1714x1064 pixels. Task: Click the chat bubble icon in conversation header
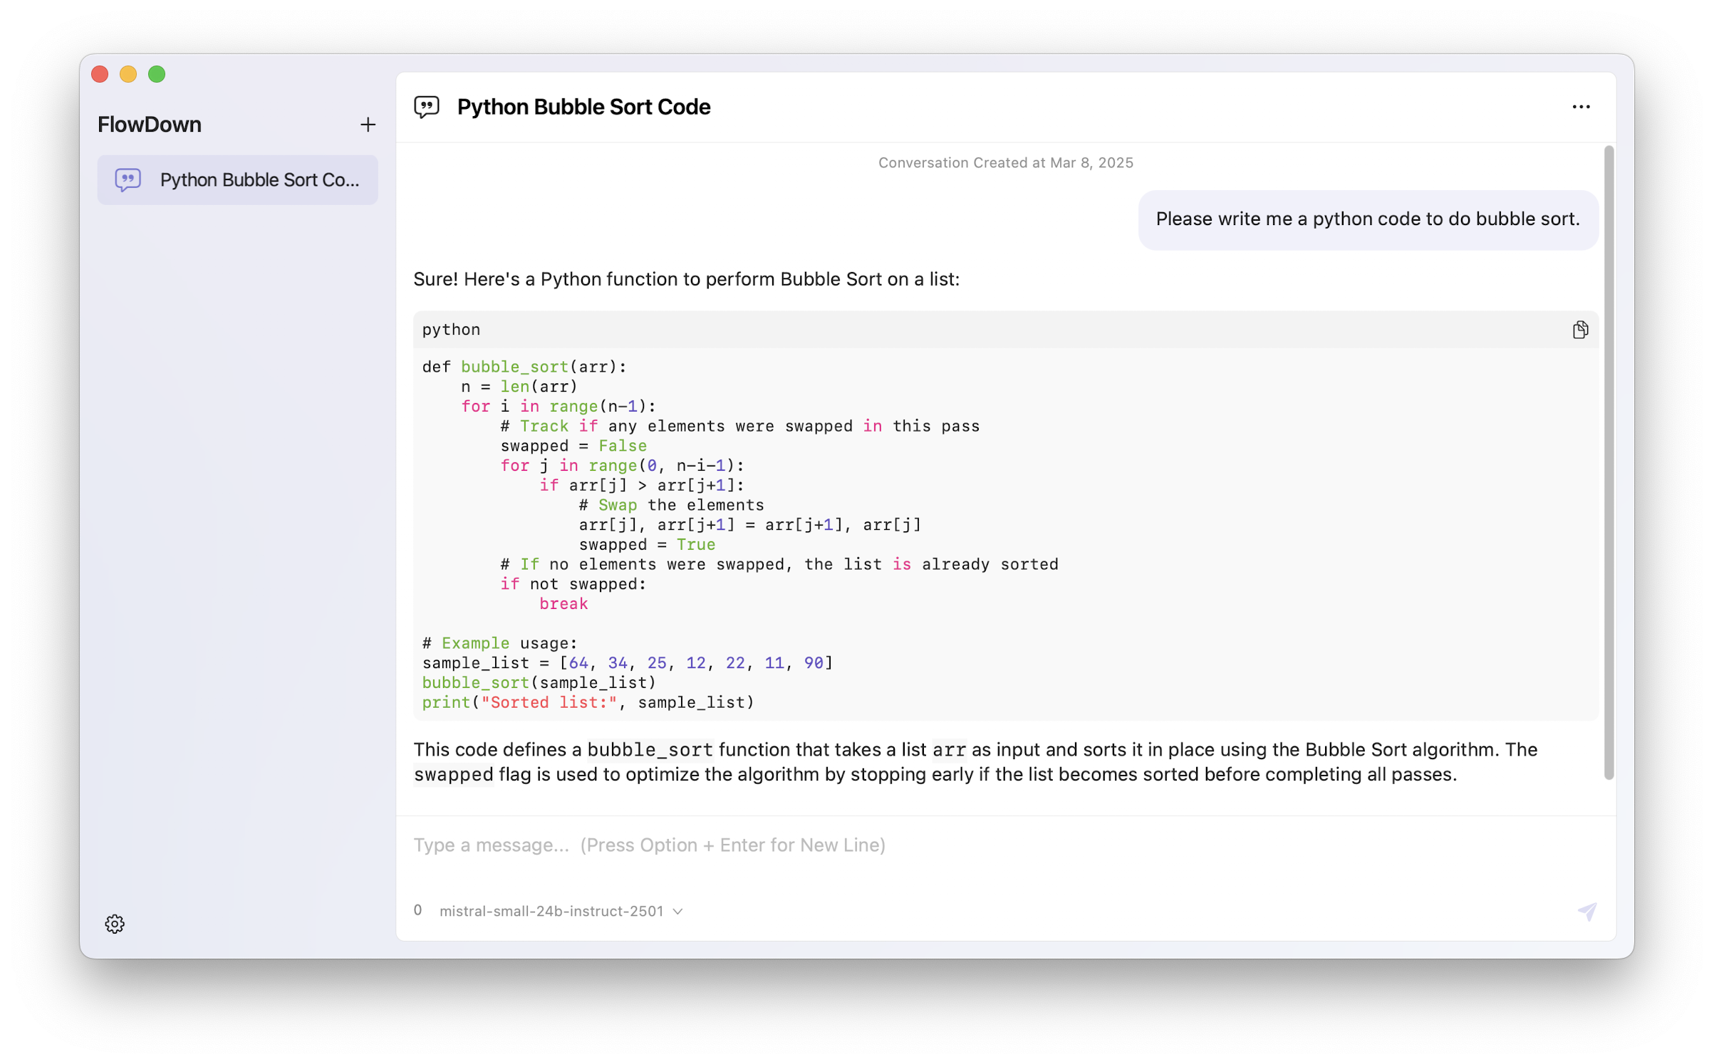[427, 107]
